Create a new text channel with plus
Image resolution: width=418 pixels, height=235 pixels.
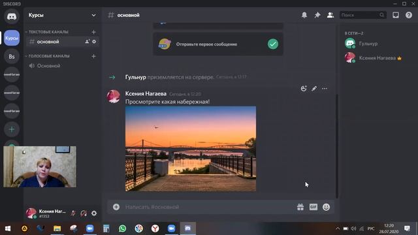93,32
